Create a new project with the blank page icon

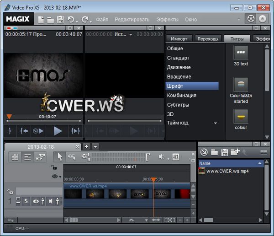[41, 19]
